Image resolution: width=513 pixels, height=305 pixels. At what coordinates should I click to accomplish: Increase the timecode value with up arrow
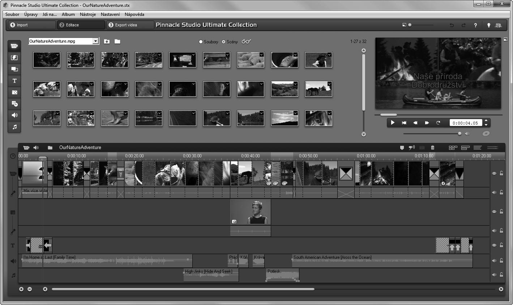pyautogui.click(x=486, y=121)
